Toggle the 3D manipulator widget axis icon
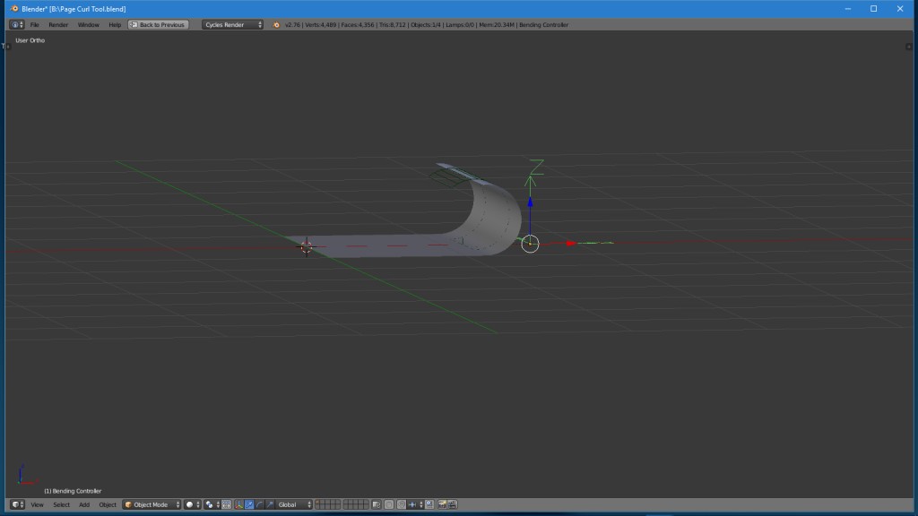Viewport: 918px width, 516px height. (x=237, y=503)
